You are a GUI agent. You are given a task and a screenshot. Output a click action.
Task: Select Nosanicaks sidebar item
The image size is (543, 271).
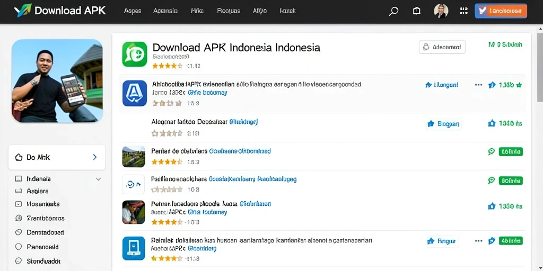43,204
